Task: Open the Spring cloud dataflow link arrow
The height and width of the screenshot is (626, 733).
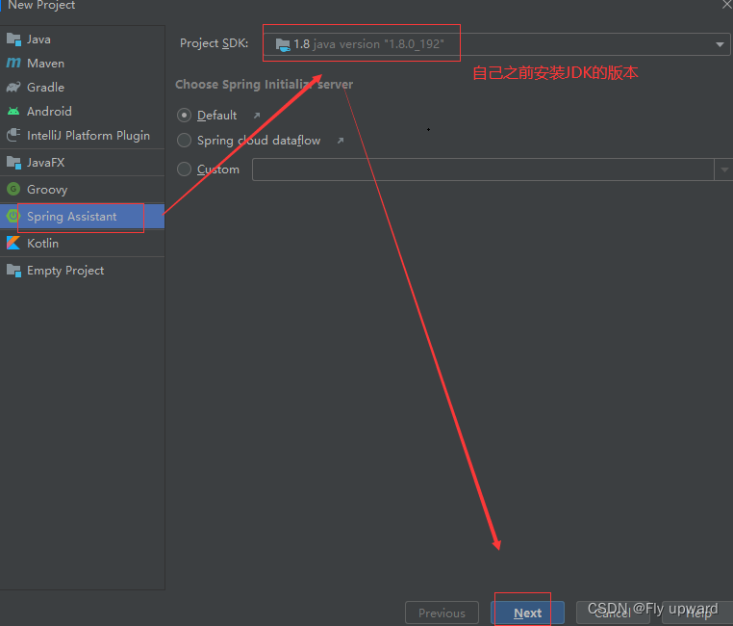Action: coord(341,141)
